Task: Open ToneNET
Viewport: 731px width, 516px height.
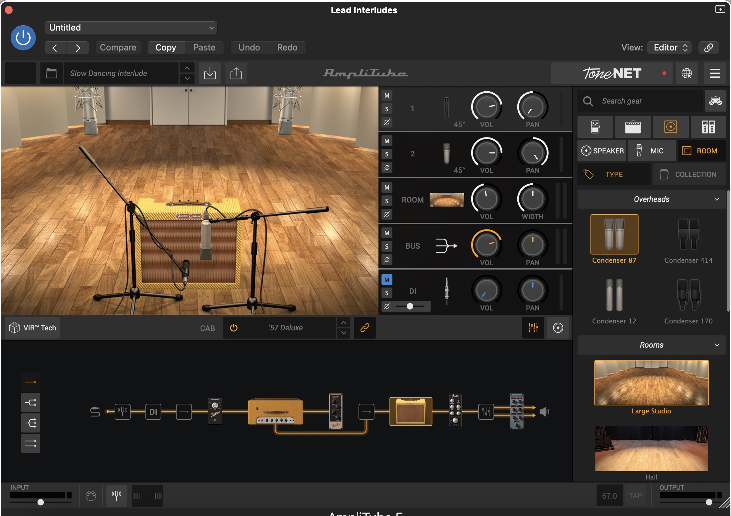Action: pos(612,73)
